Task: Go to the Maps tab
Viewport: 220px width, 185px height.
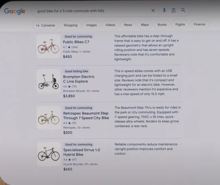Action: pos(145,25)
